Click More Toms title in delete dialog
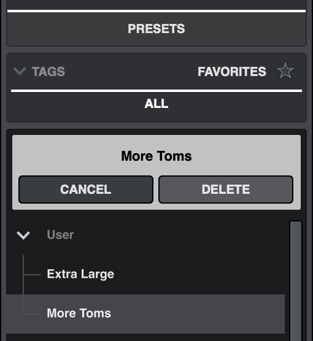The height and width of the screenshot is (341, 313). coord(156,156)
